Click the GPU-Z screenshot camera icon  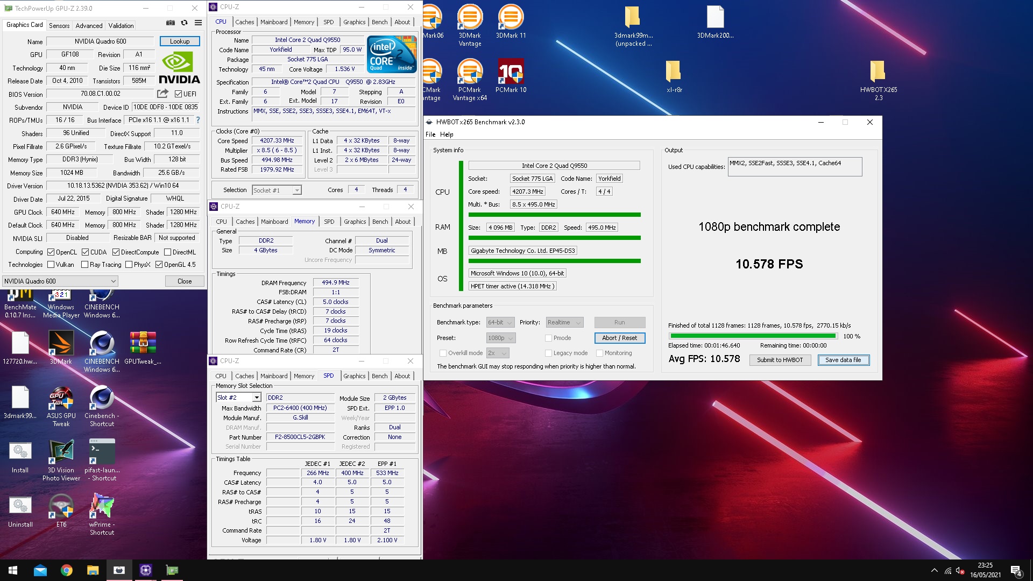click(x=171, y=23)
